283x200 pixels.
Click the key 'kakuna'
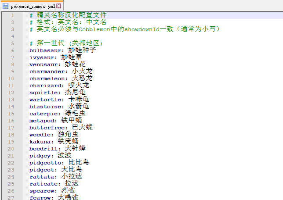point(40,142)
